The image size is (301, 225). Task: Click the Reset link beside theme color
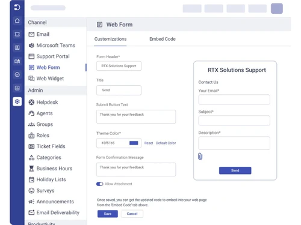click(149, 143)
